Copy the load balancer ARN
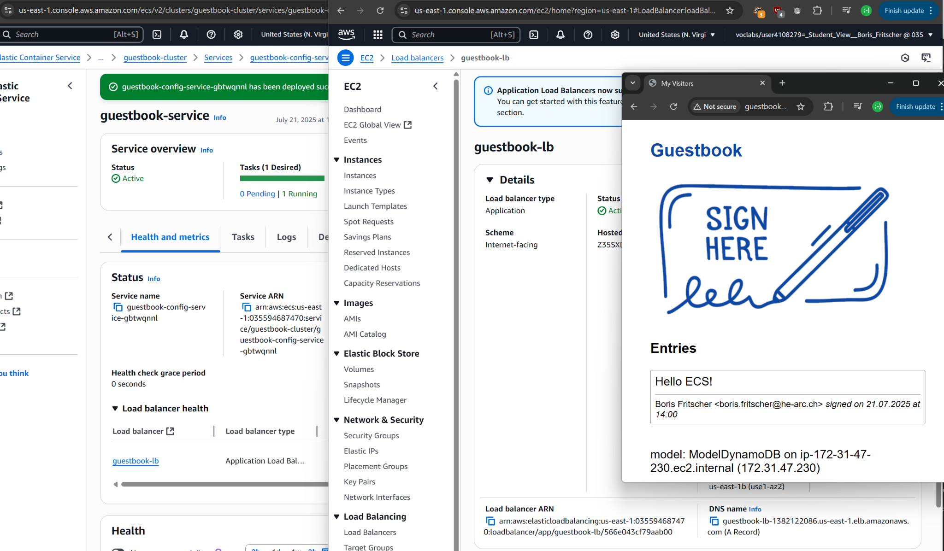The height and width of the screenshot is (551, 944). tap(490, 521)
